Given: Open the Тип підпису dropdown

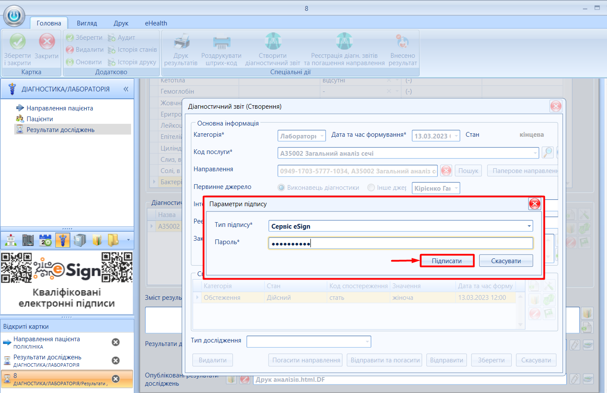Looking at the screenshot, I should coord(529,226).
